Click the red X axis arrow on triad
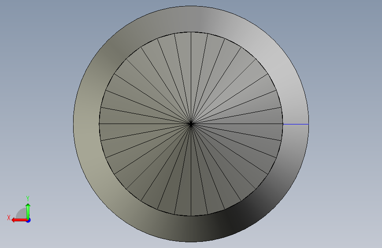Image resolution: width=382 pixels, height=248 pixels. [19, 220]
